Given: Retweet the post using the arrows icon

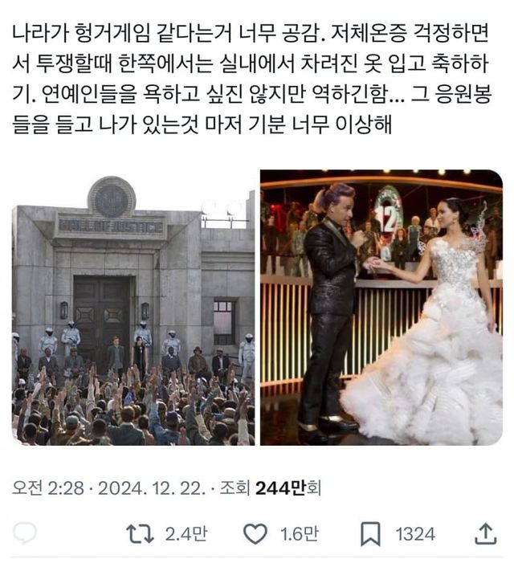Looking at the screenshot, I should pos(140,534).
